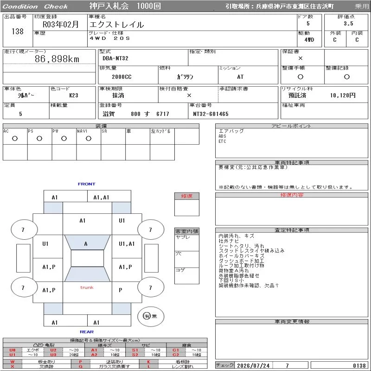Click the U1,A1 door panel cell
The height and width of the screenshot is (371, 371).
[x=127, y=246]
